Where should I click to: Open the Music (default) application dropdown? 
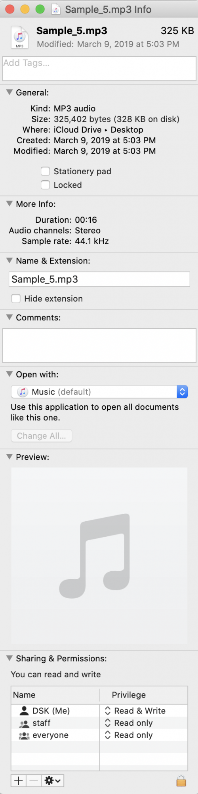[x=99, y=392]
